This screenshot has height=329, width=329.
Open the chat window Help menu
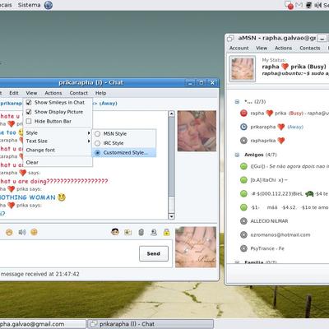[x=100, y=93]
